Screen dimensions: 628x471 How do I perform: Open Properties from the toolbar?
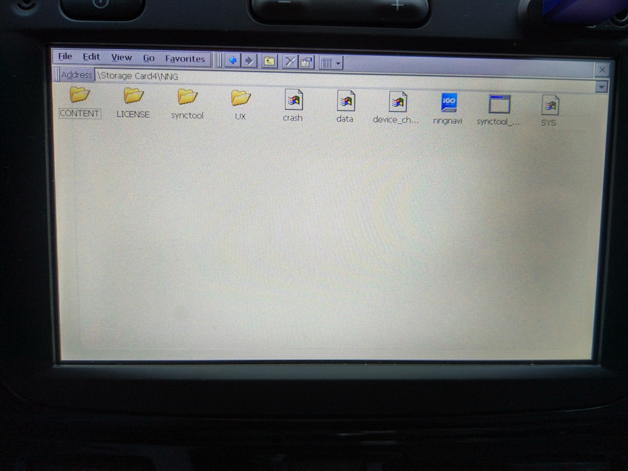[306, 63]
